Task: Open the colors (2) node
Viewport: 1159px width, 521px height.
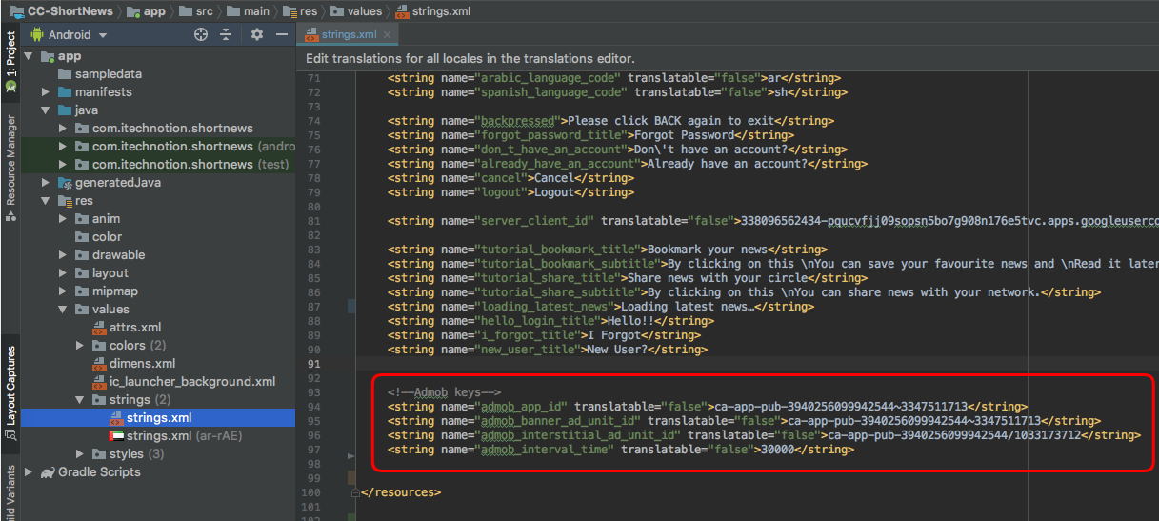Action: click(130, 346)
